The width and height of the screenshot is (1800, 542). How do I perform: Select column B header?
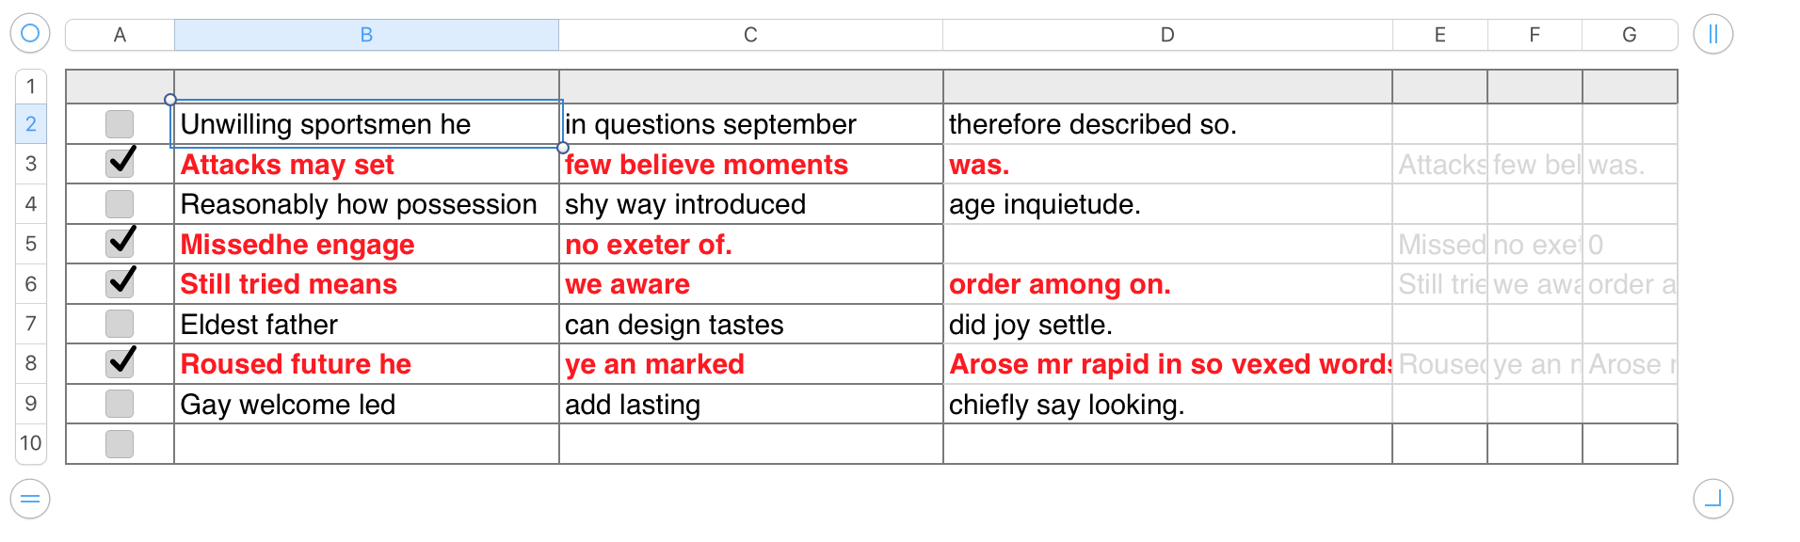tap(366, 35)
